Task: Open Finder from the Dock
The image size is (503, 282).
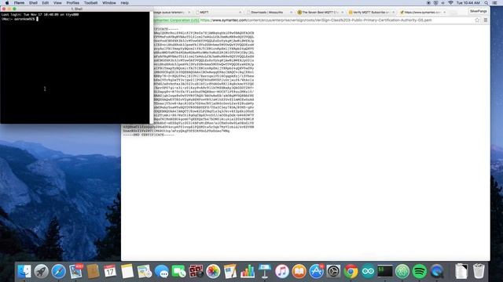Action: tap(24, 272)
